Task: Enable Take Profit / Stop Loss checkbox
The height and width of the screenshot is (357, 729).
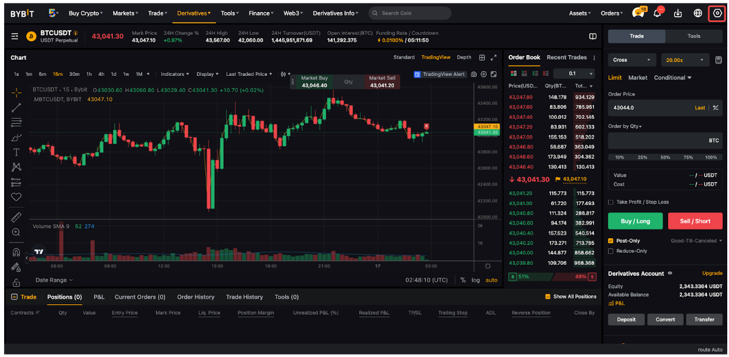Action: click(x=611, y=202)
